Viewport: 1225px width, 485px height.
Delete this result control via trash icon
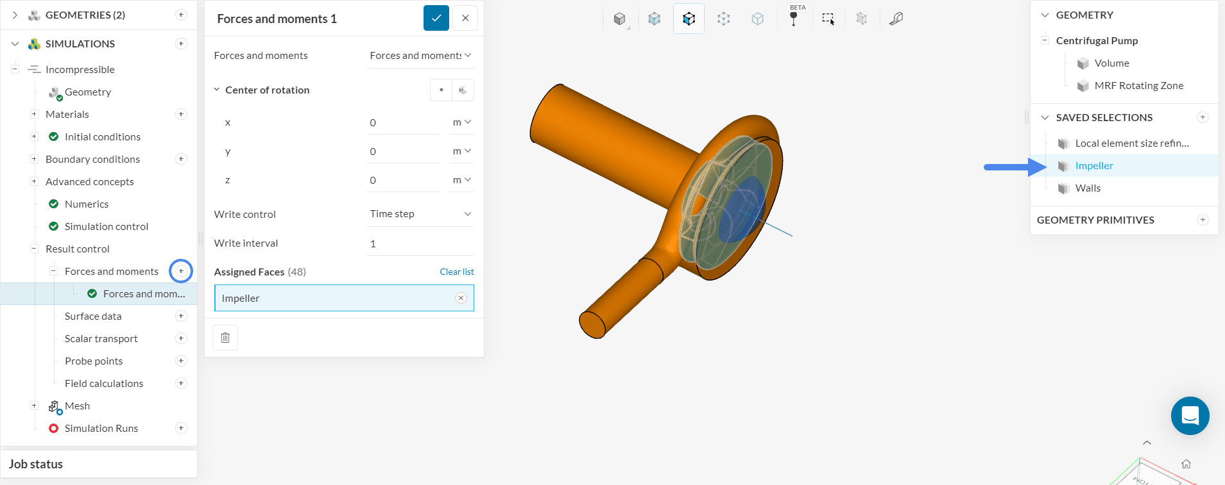(225, 338)
